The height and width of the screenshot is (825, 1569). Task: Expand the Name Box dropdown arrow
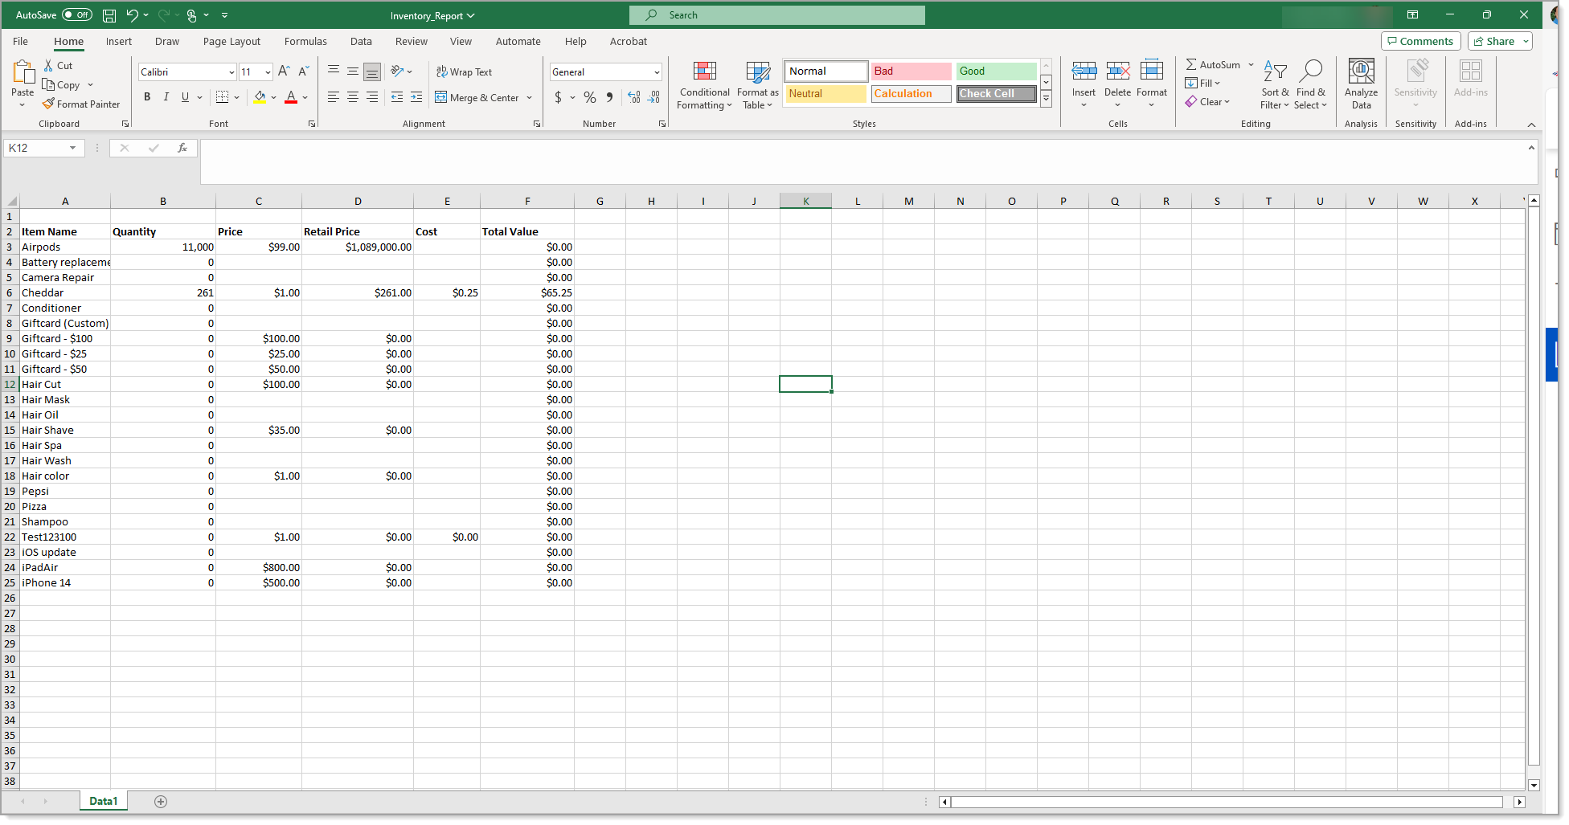click(72, 148)
